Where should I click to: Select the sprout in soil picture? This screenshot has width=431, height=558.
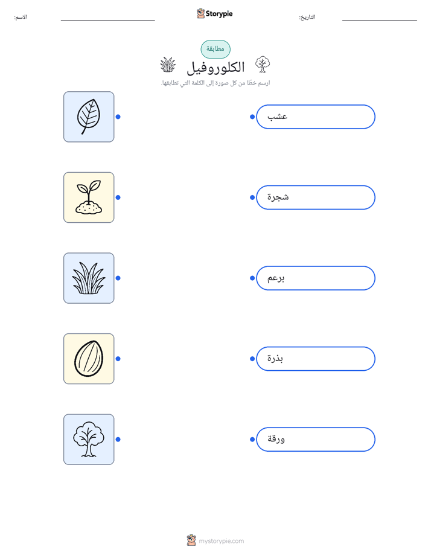(89, 197)
